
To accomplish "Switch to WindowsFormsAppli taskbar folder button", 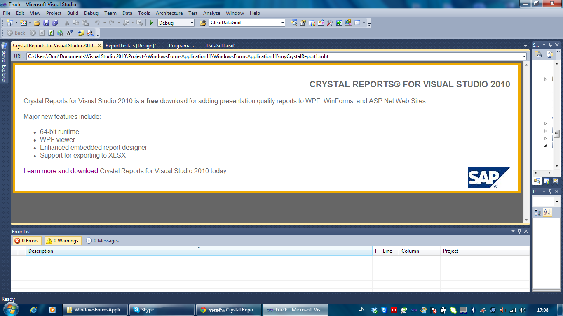I will pyautogui.click(x=95, y=310).
